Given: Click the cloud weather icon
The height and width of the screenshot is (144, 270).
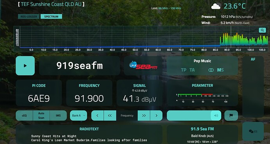Looking at the screenshot, I should [x=216, y=6].
